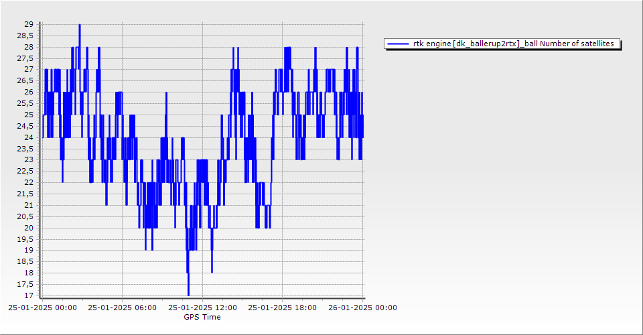Click the '20,5' y-axis tick label
This screenshot has width=643, height=335.
pos(25,216)
